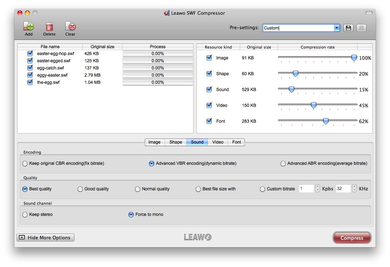Image resolution: width=390 pixels, height=267 pixels.
Task: Select Keep stereo sound channel
Action: click(x=25, y=215)
